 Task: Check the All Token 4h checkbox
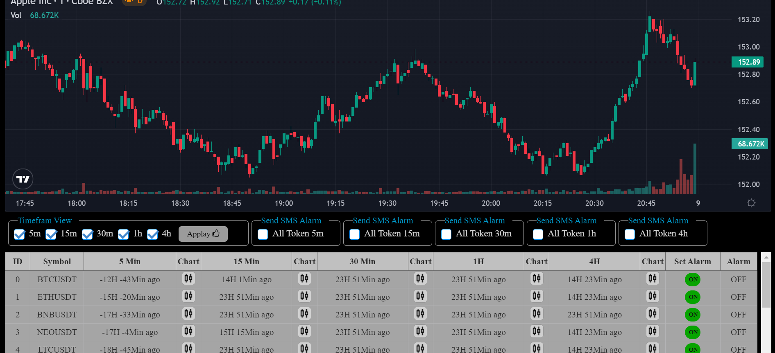click(x=630, y=234)
